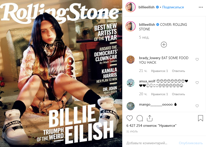
Task: Reply to brady_lowery's comment via Ответить
Action: pyautogui.click(x=178, y=71)
